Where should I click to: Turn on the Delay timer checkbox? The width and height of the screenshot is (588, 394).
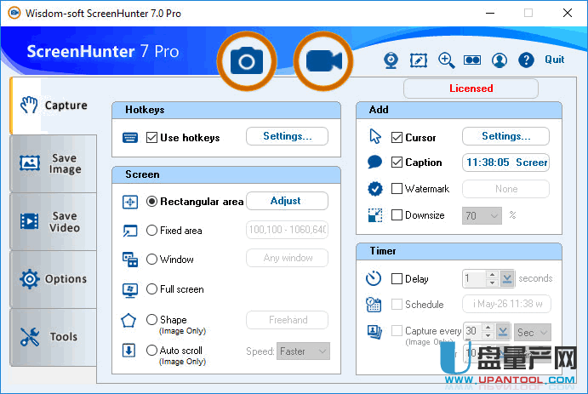(397, 278)
